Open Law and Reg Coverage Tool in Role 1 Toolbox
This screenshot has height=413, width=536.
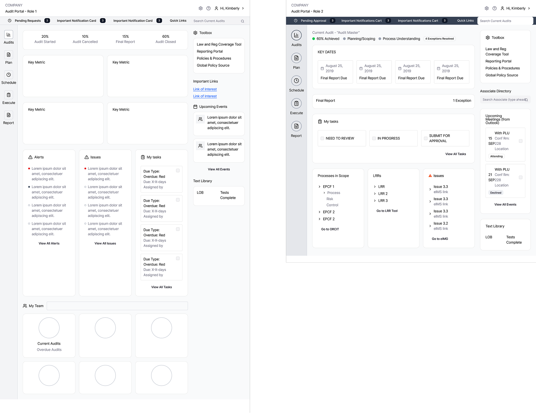pos(219,44)
